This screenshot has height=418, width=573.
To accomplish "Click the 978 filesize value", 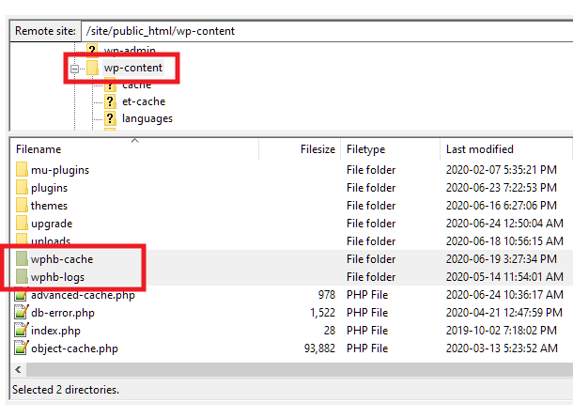I will coord(327,295).
